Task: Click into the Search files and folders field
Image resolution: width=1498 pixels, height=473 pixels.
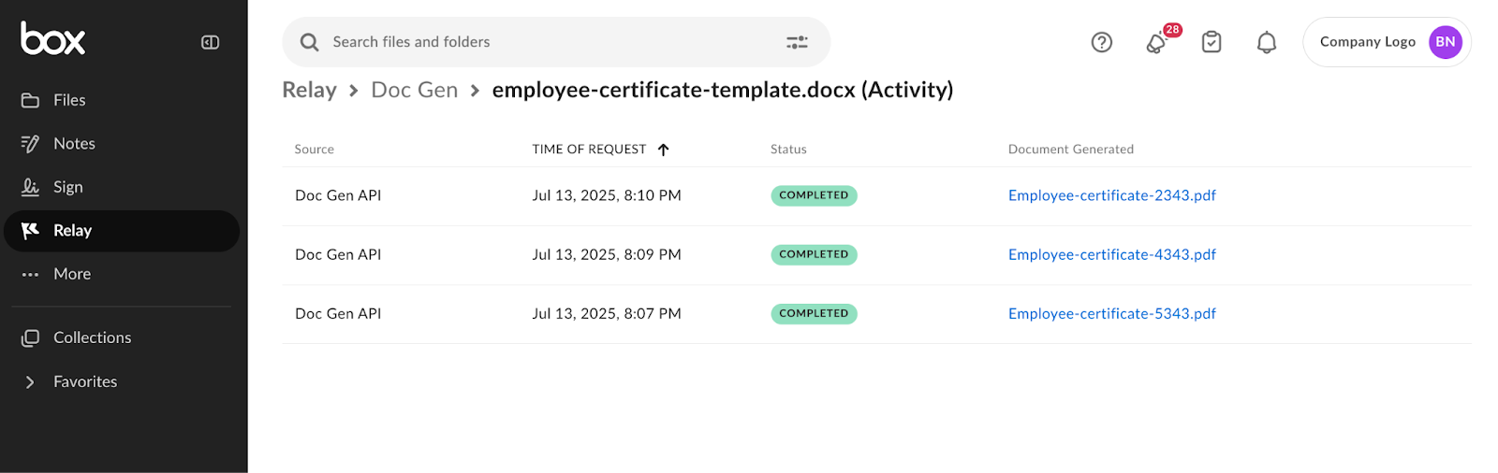Action: [543, 42]
